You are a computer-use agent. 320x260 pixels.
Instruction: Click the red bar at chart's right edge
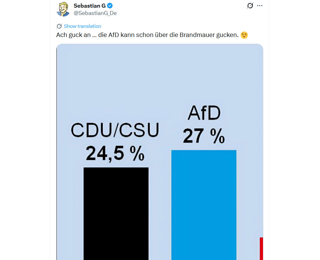261,248
